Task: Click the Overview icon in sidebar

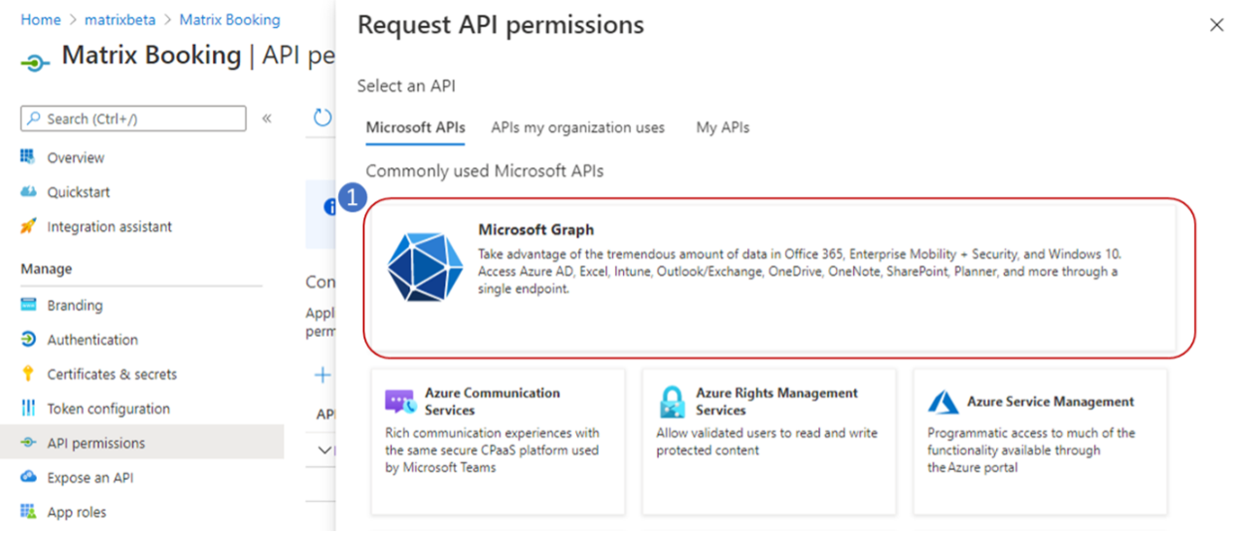Action: tap(27, 157)
